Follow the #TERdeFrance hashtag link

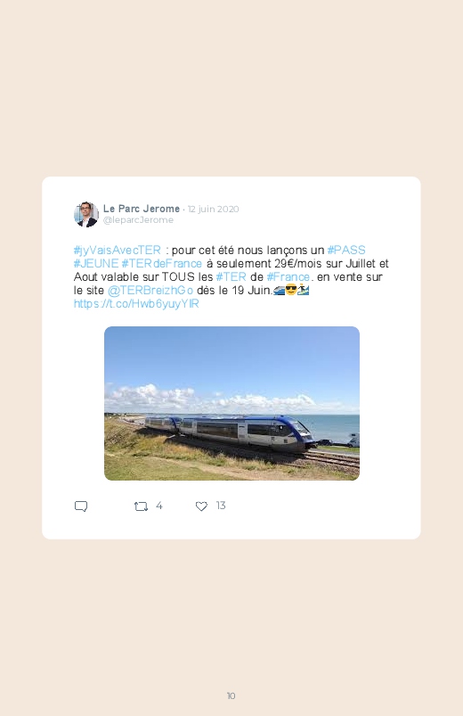pos(161,263)
